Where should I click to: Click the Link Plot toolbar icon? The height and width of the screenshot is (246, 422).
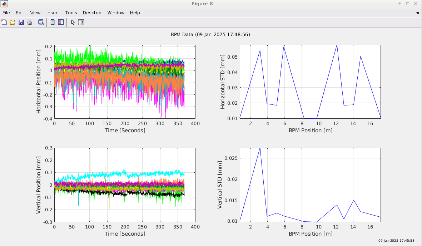(41, 22)
